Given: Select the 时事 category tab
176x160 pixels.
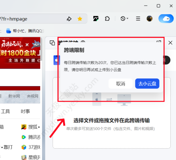Looking at the screenshot, I should 25,111.
